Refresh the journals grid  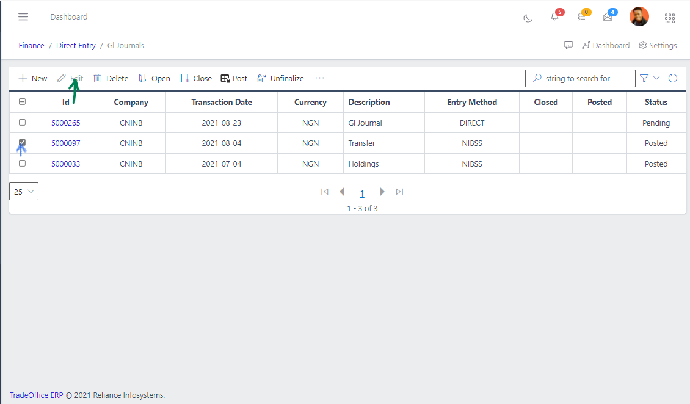(672, 78)
